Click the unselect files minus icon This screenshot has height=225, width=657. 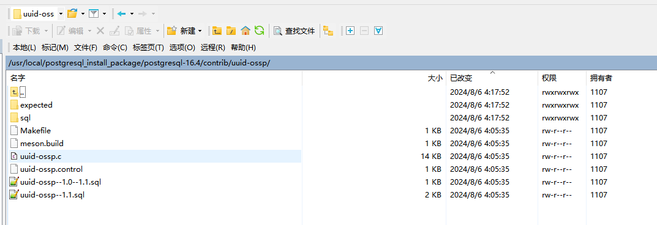click(x=364, y=31)
